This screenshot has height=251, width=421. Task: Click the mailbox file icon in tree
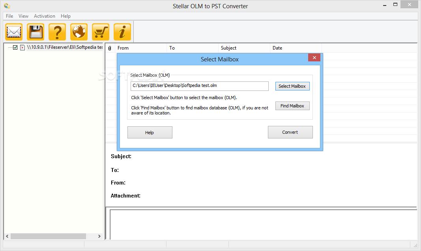click(22, 48)
